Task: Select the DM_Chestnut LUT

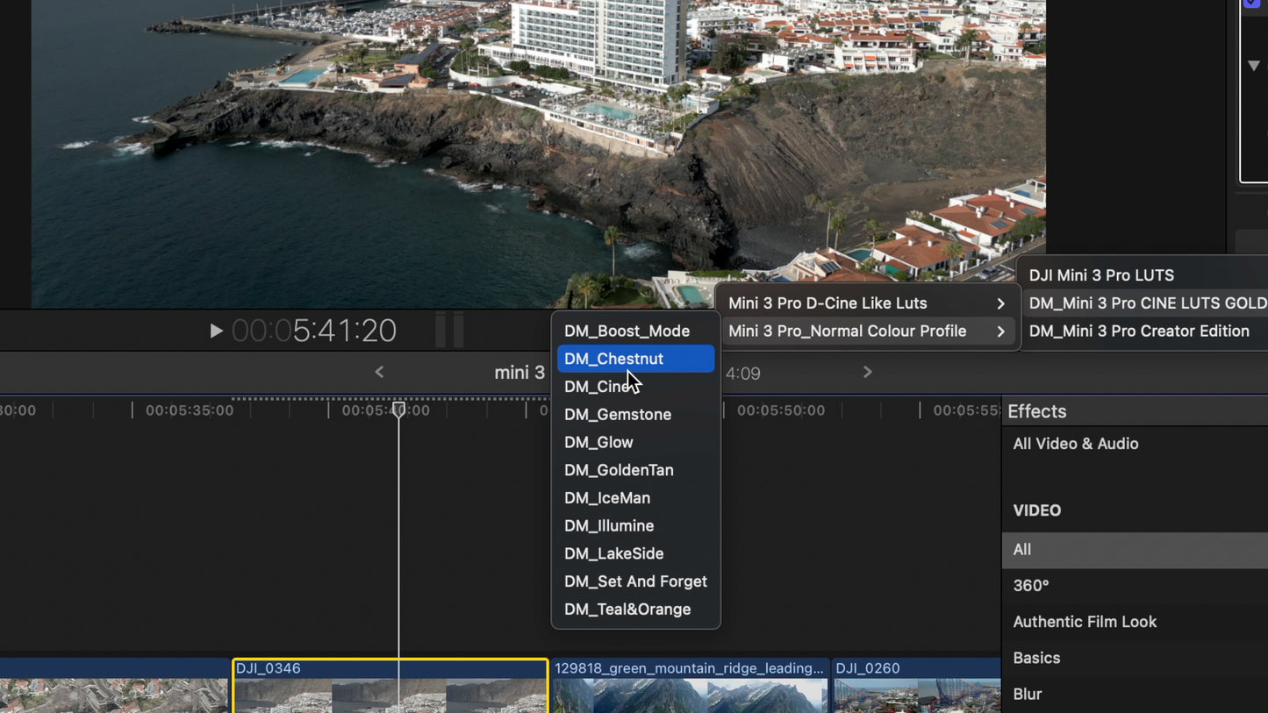Action: point(614,358)
